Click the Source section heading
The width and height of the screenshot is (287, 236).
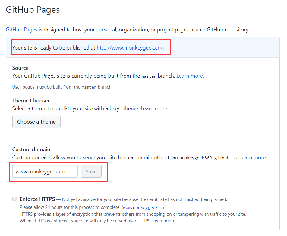(20, 68)
